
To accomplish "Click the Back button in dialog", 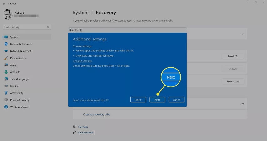I will coord(138,100).
